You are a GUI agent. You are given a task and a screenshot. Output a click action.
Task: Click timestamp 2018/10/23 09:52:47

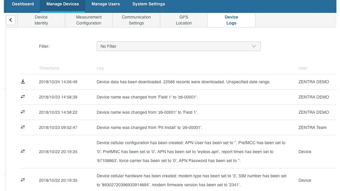(58, 127)
